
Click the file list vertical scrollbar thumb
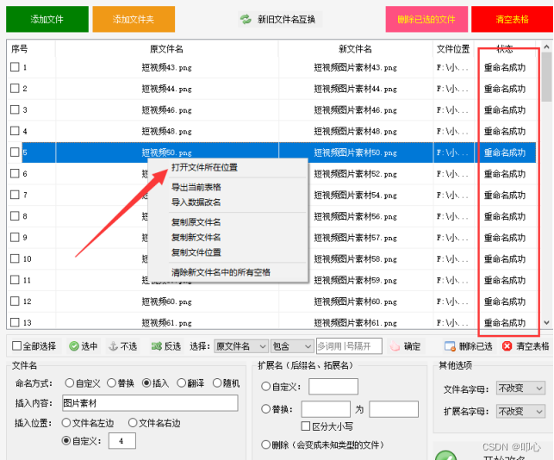tap(546, 77)
